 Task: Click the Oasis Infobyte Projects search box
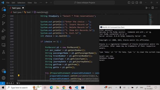(x=84, y=3)
